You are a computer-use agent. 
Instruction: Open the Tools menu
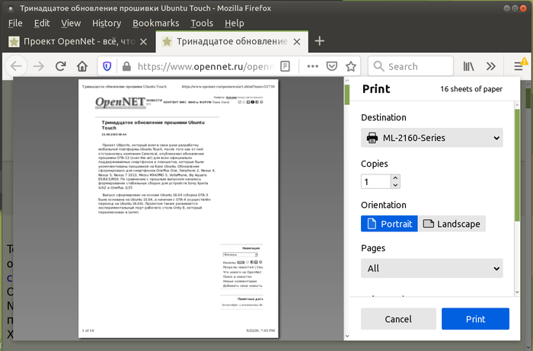[x=202, y=23]
